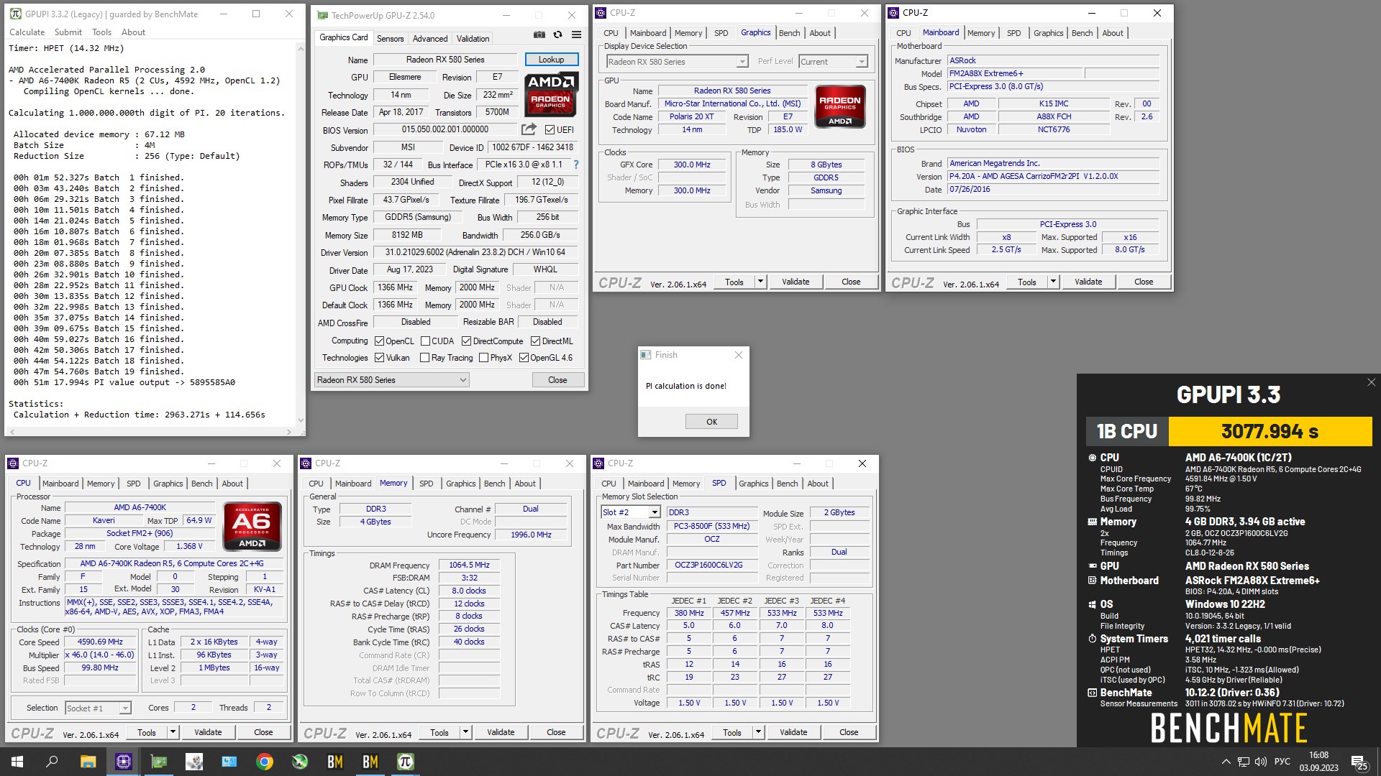Screen dimensions: 1381x776
Task: Toggle the PhysX checkbox
Action: click(483, 358)
